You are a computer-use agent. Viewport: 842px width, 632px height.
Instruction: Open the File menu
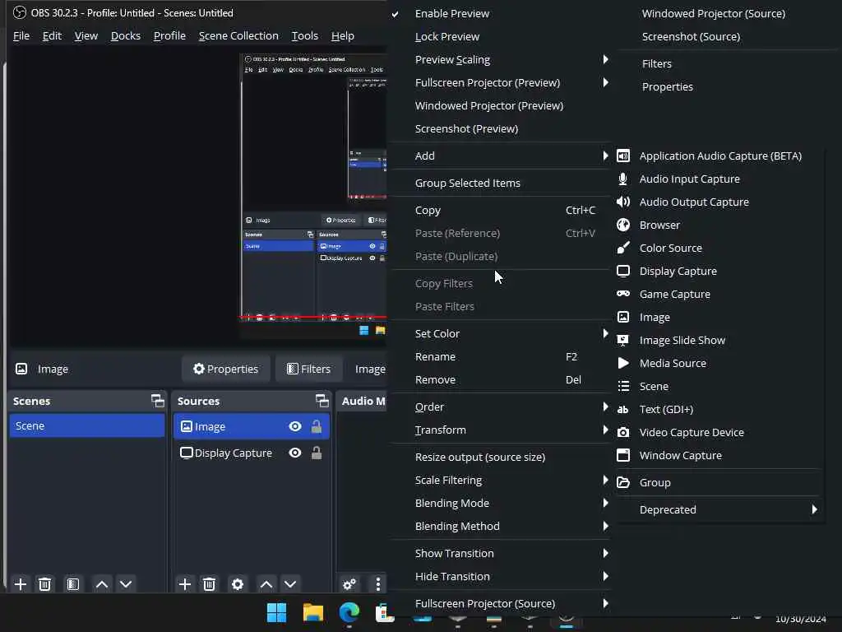(21, 36)
